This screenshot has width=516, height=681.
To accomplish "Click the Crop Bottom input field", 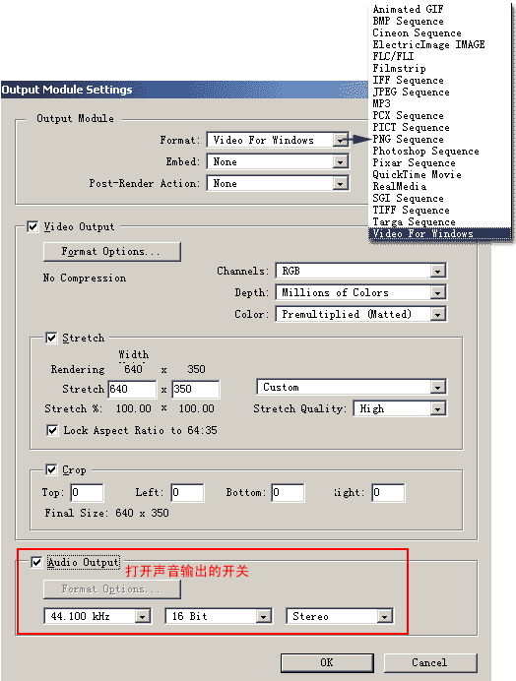I will click(288, 492).
